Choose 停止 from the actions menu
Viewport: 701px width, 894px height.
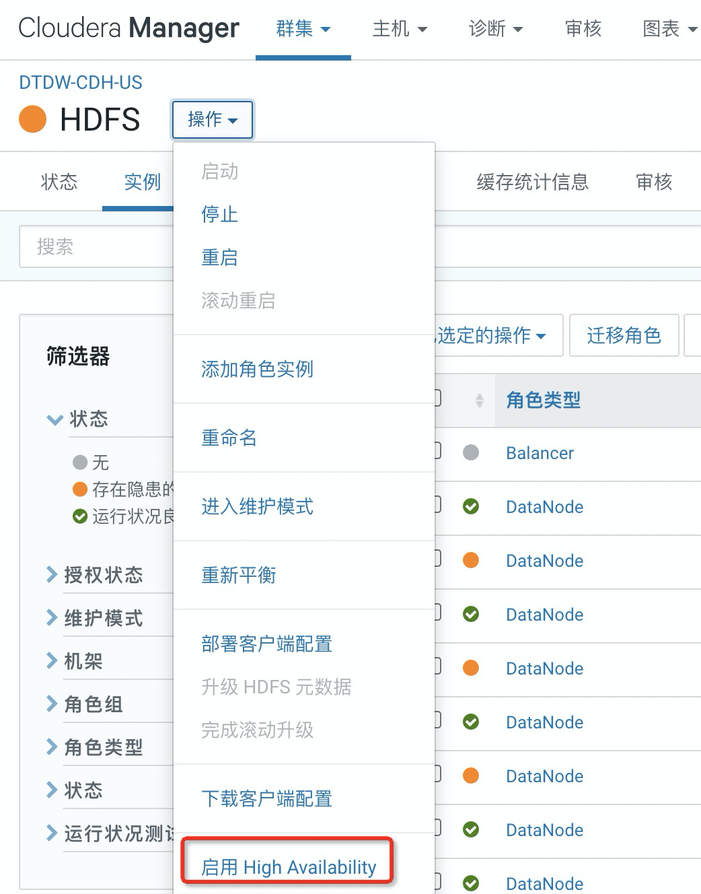[219, 215]
